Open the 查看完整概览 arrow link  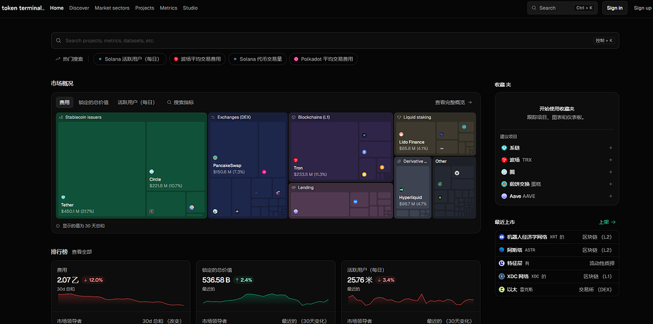tap(453, 102)
